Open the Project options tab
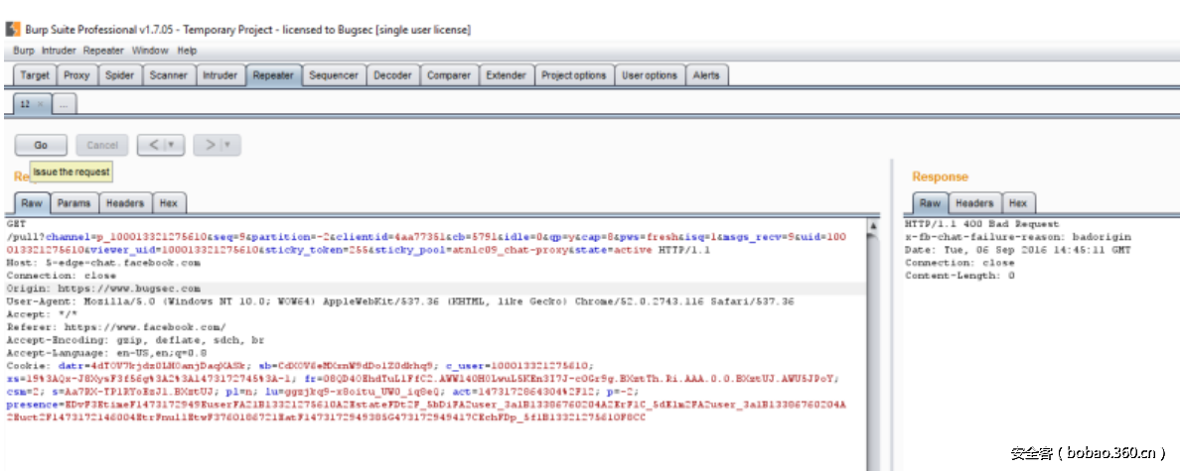 (x=573, y=75)
